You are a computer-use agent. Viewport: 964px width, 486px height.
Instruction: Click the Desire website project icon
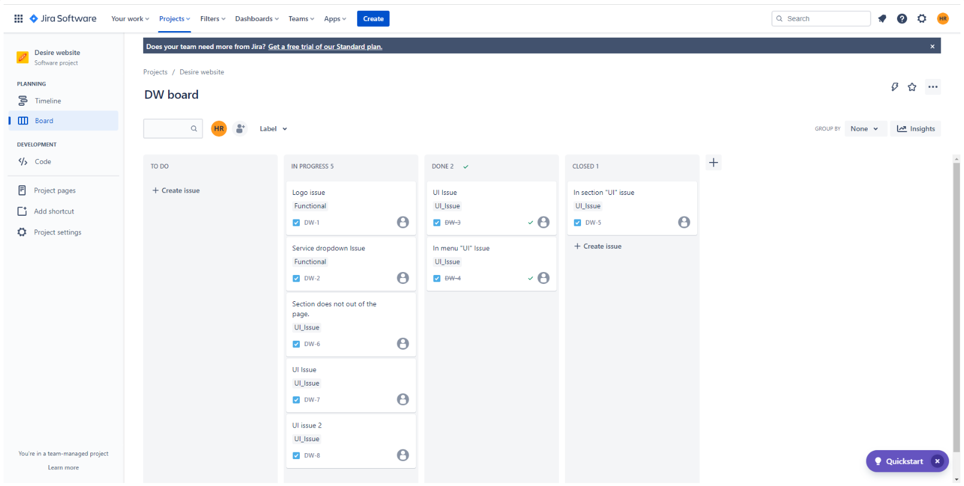point(23,57)
